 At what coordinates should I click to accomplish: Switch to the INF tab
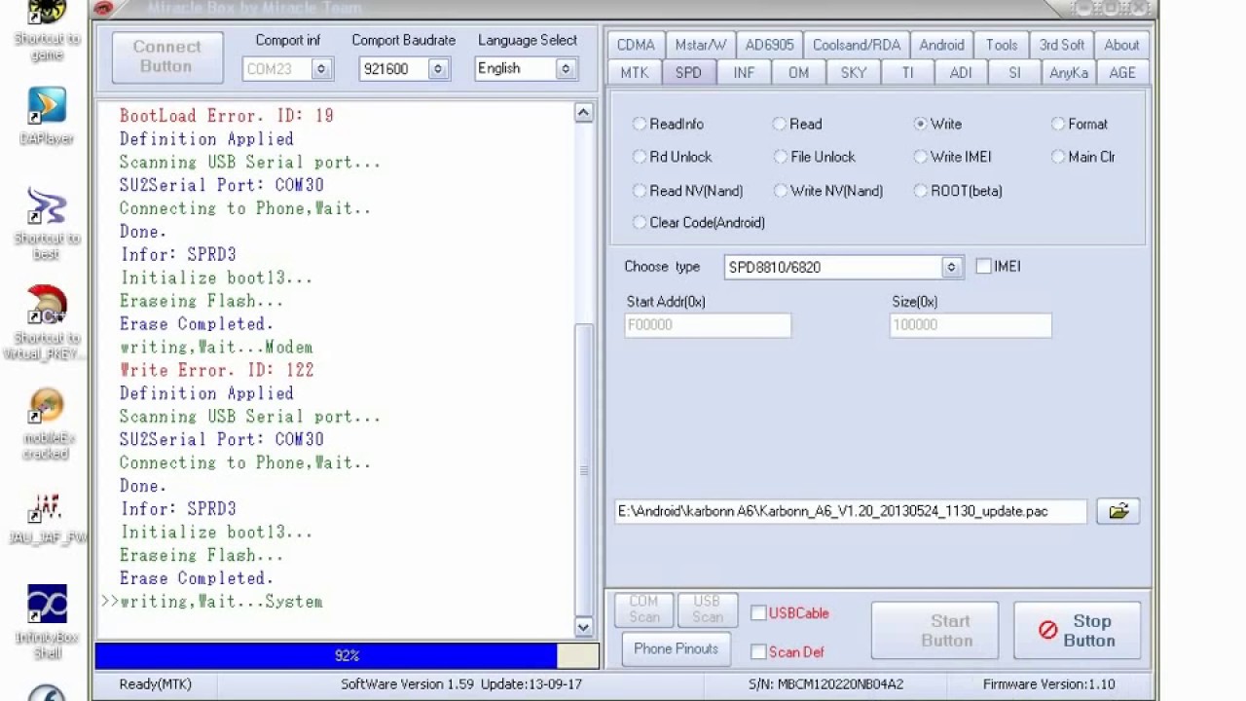[x=744, y=73]
